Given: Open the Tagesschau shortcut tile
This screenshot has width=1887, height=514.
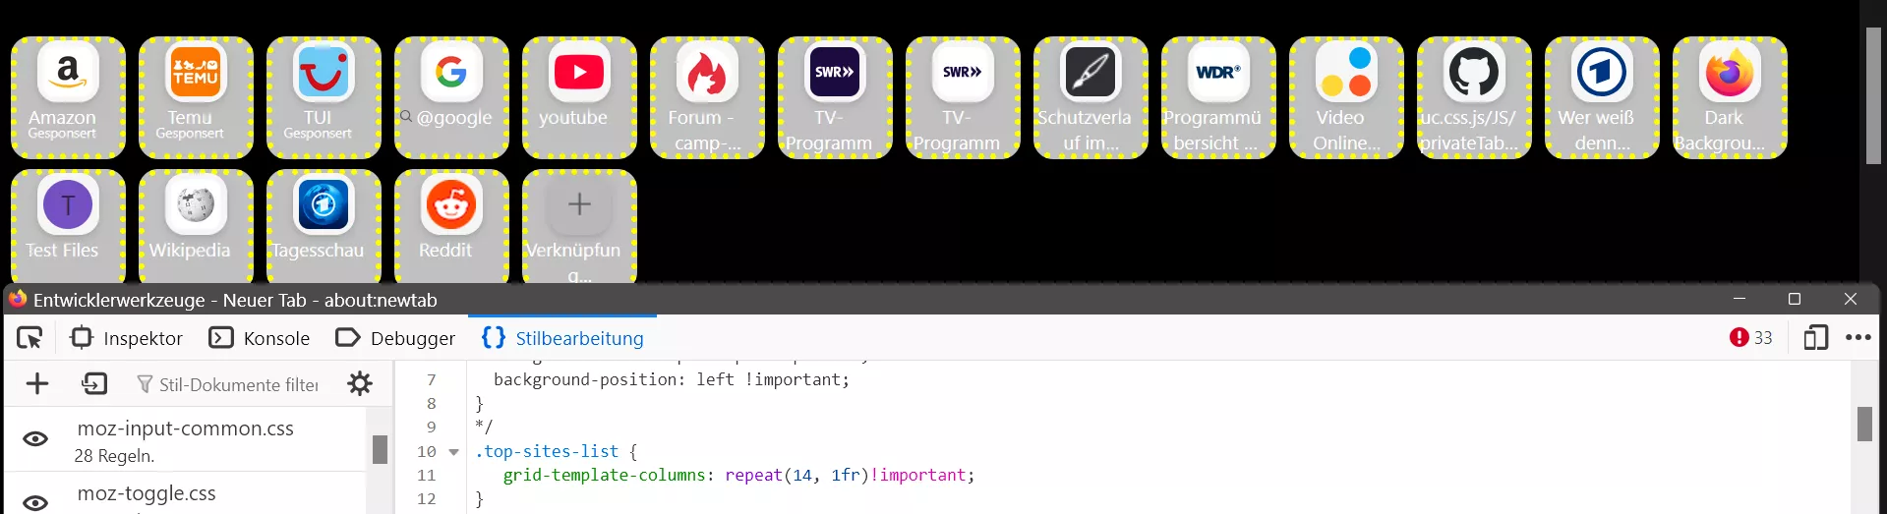Looking at the screenshot, I should 324,226.
